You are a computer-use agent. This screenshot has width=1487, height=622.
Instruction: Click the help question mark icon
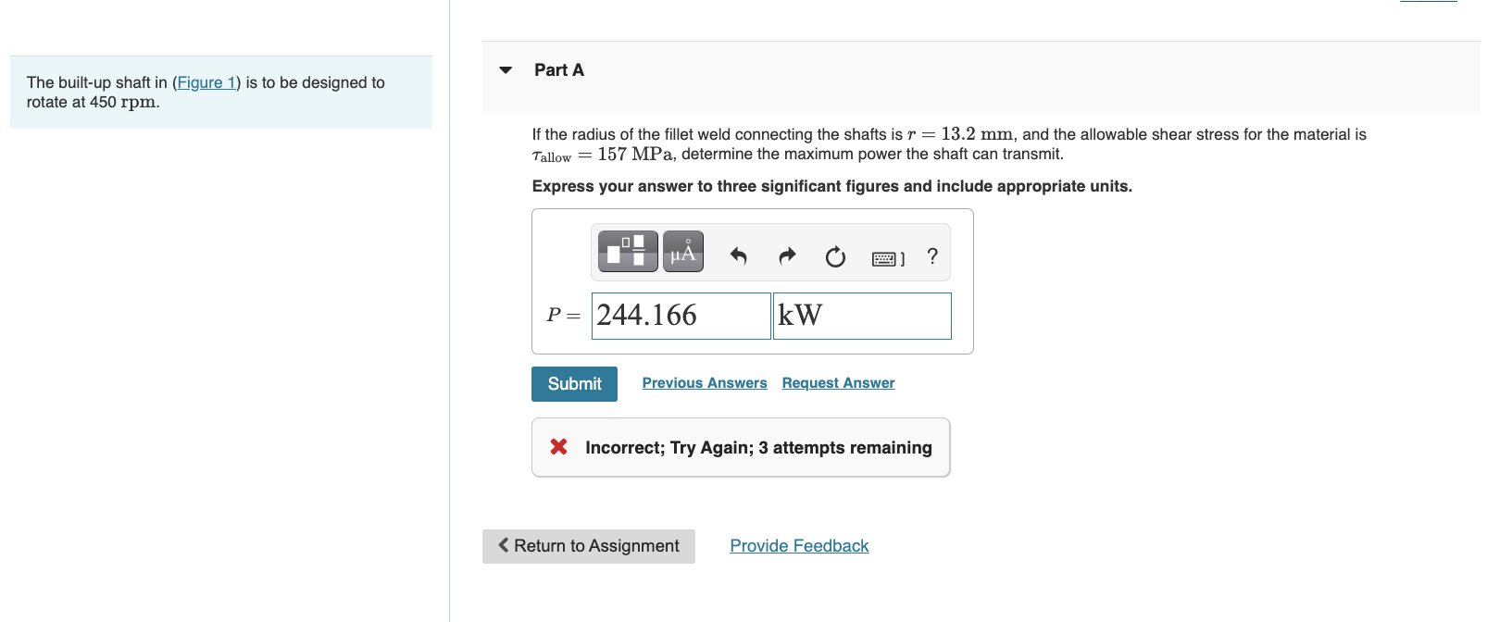click(932, 255)
